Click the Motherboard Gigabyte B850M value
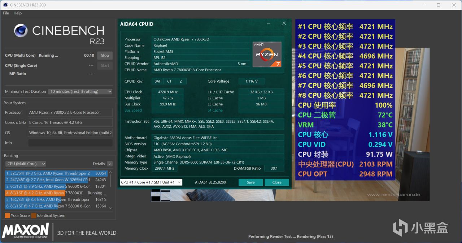462x243 pixels. pyautogui.click(x=218, y=138)
